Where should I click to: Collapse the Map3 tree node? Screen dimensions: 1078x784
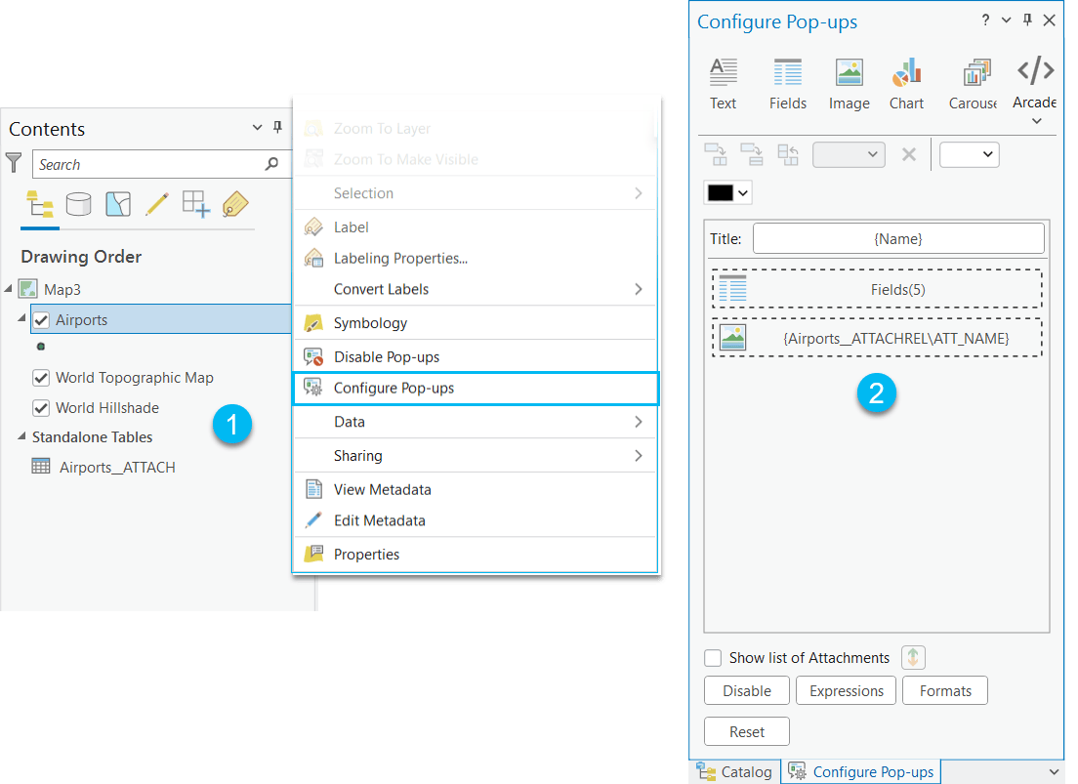tap(10, 289)
